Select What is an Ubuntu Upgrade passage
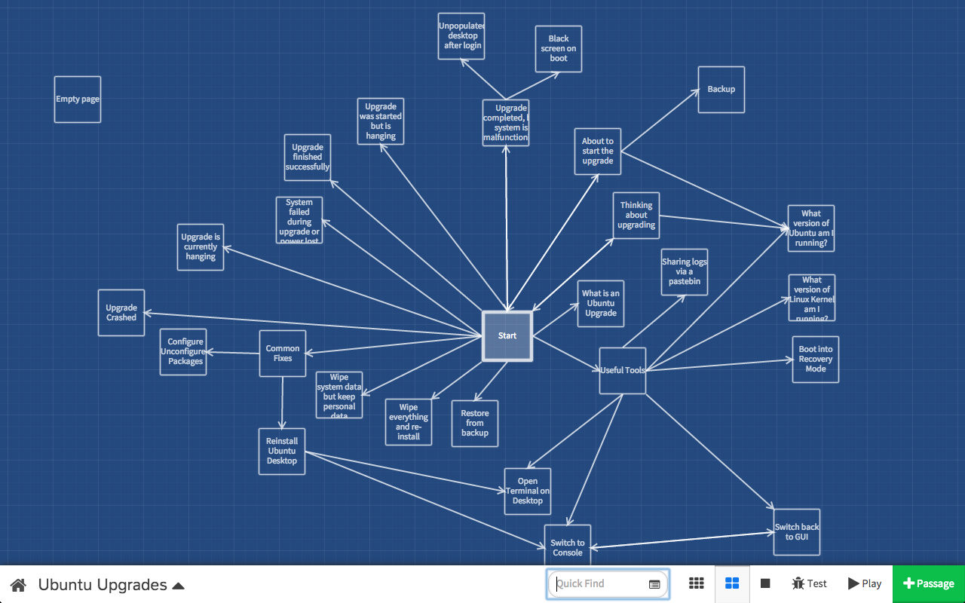The image size is (965, 603). click(601, 304)
